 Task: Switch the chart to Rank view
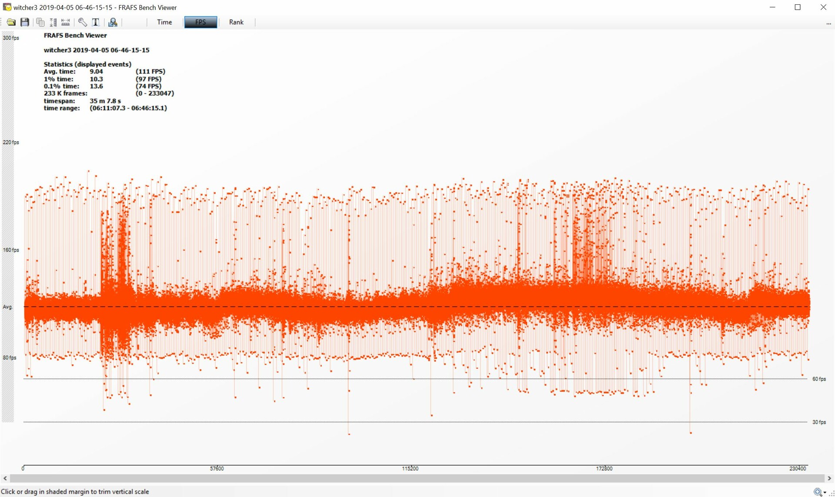point(236,22)
